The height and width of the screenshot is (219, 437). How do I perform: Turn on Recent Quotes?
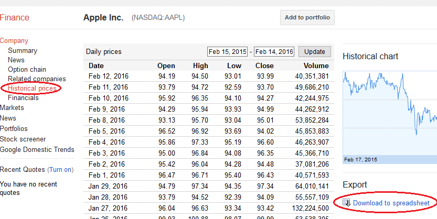pyautogui.click(x=60, y=169)
